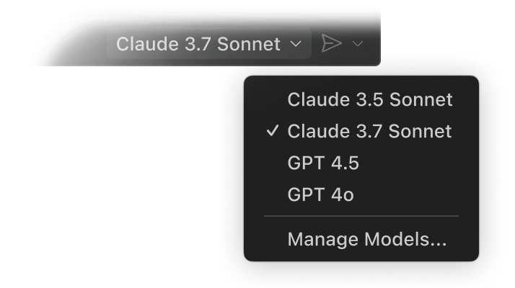The height and width of the screenshot is (288, 515).
Task: Click the down caret after "Claude 3.7 Sonnet"
Action: coord(296,44)
